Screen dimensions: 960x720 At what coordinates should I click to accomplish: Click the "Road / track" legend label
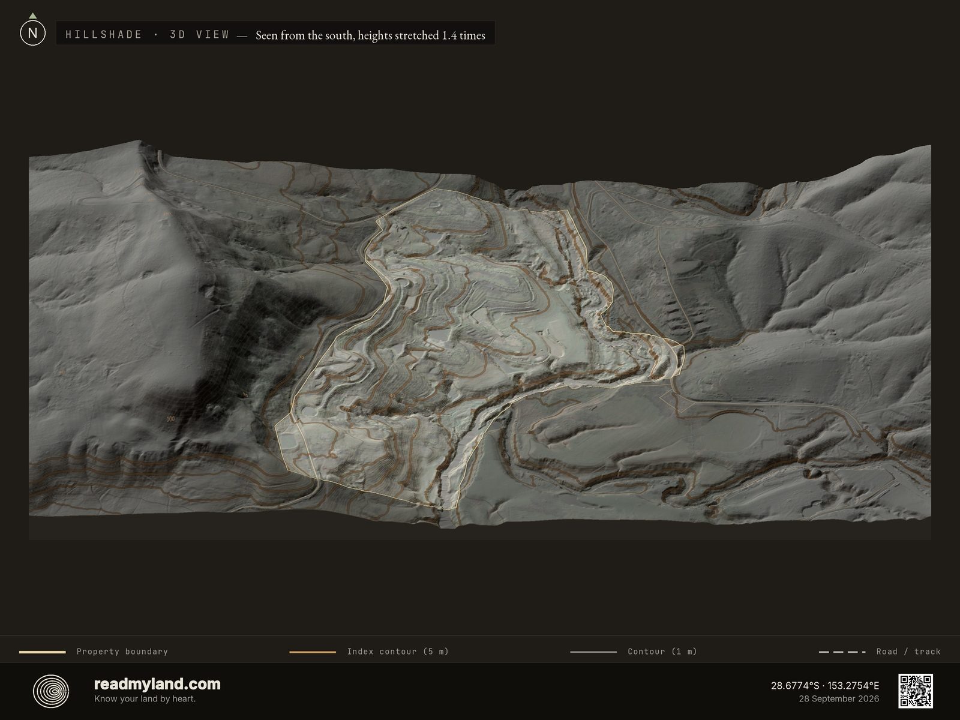pos(908,652)
